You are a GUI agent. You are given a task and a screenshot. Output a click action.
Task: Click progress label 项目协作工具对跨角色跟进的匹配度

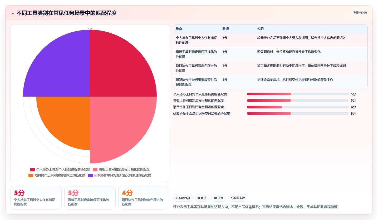pyautogui.click(x=198, y=107)
